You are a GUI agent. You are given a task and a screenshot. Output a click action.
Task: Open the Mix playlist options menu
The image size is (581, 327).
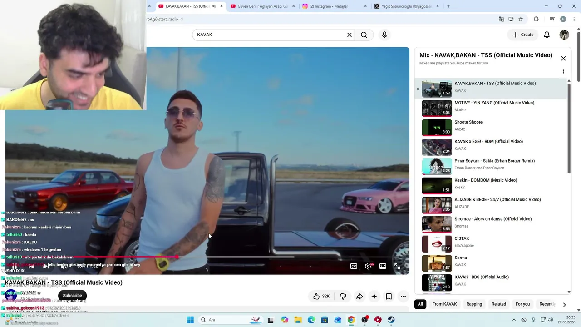click(x=563, y=72)
